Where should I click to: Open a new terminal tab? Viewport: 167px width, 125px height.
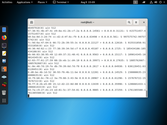(32, 22)
